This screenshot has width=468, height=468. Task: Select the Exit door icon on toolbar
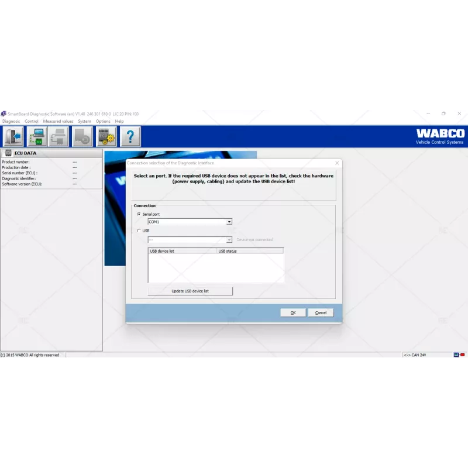pyautogui.click(x=13, y=136)
